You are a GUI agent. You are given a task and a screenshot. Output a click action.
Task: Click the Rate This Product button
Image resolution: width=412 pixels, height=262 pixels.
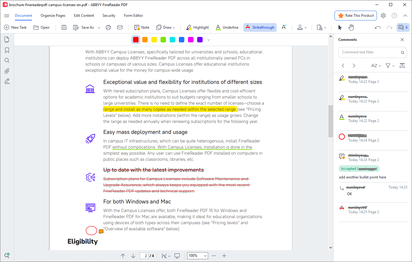point(356,15)
